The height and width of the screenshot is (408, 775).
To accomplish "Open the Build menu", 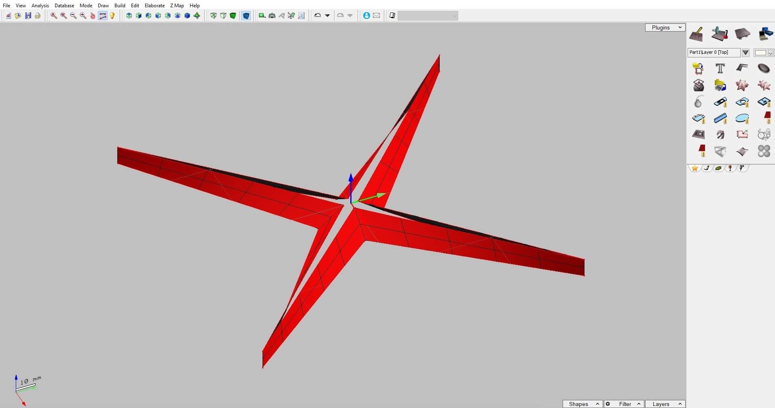I will (120, 5).
